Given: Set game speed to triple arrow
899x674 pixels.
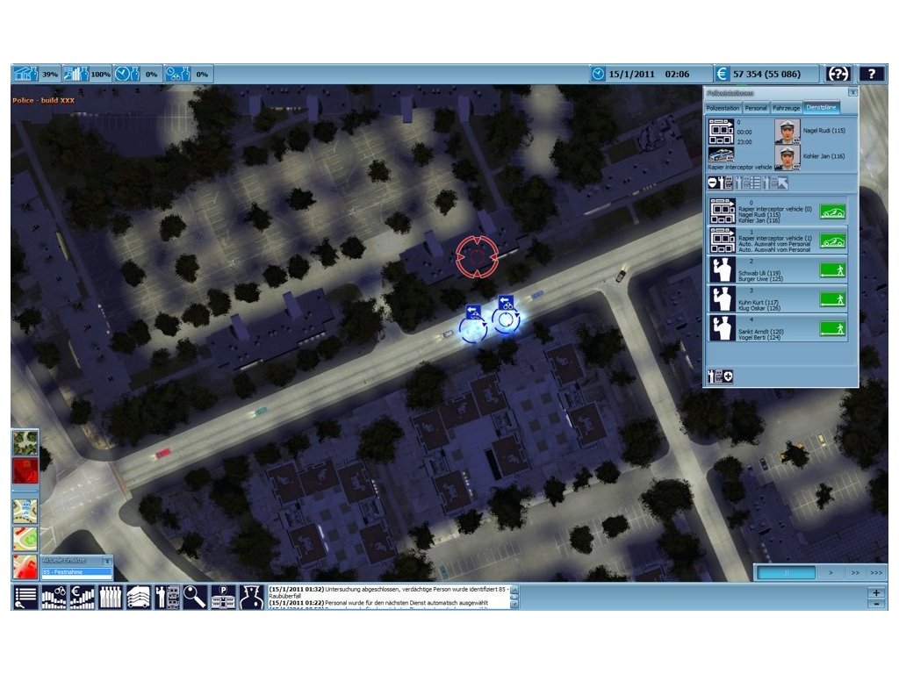Looking at the screenshot, I should 876,572.
